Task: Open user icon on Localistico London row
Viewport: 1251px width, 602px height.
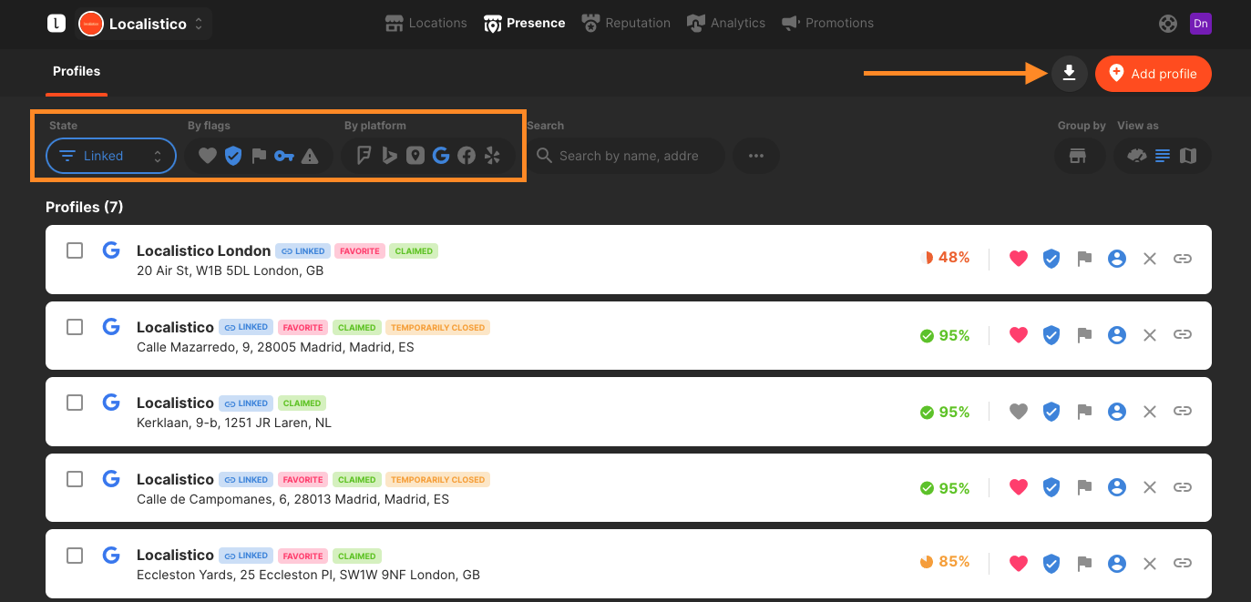Action: 1117,259
